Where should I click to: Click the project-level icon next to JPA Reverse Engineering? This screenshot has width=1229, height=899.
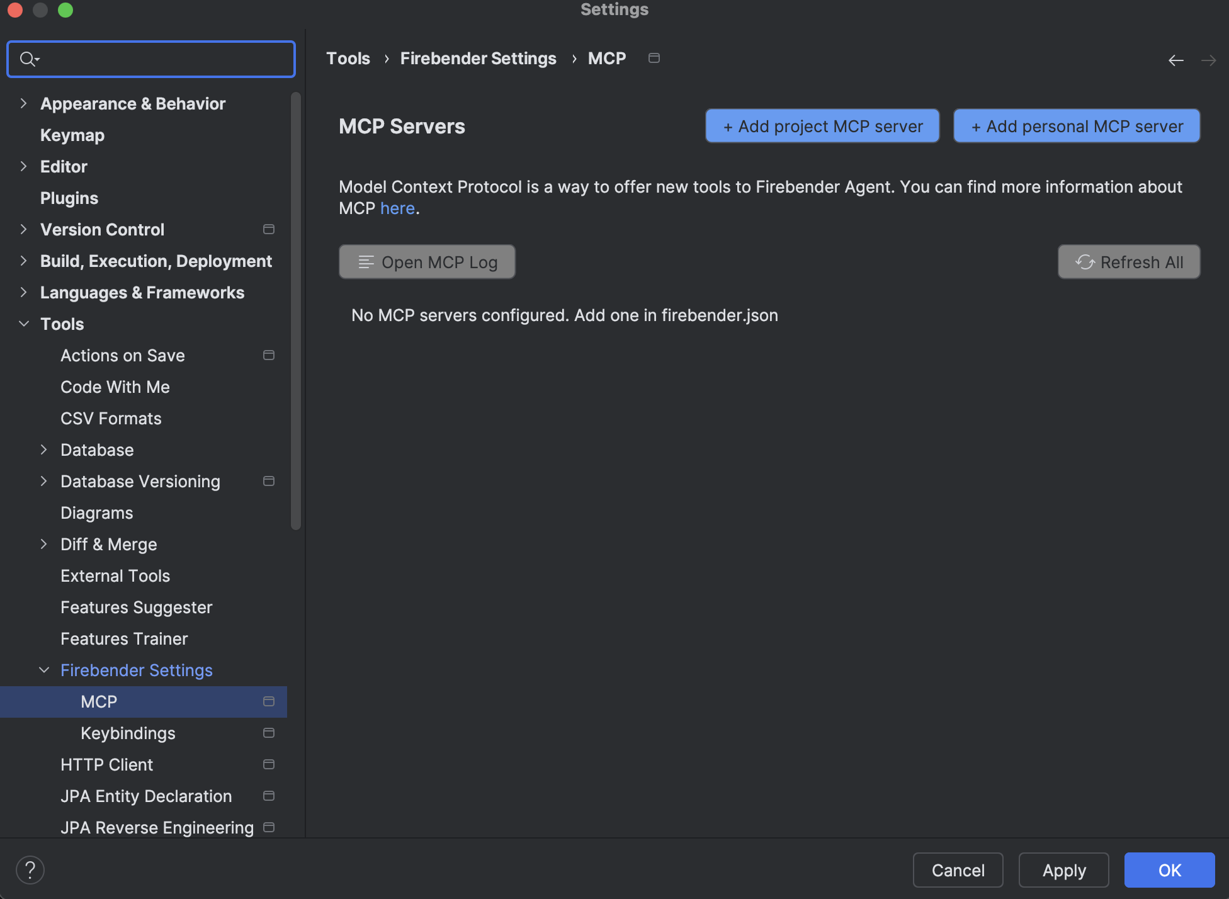(269, 827)
